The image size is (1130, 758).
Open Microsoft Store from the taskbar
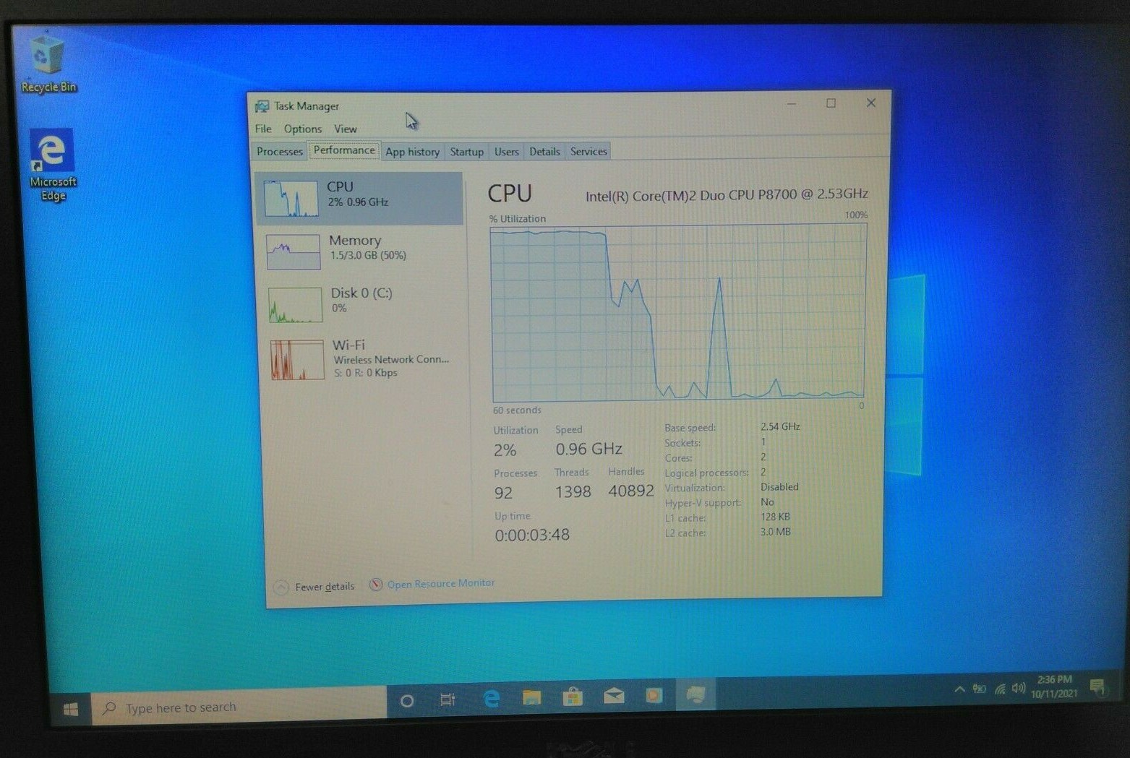point(573,697)
